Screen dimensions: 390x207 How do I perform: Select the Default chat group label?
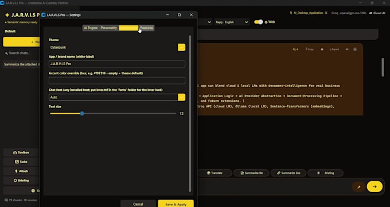tap(10, 31)
